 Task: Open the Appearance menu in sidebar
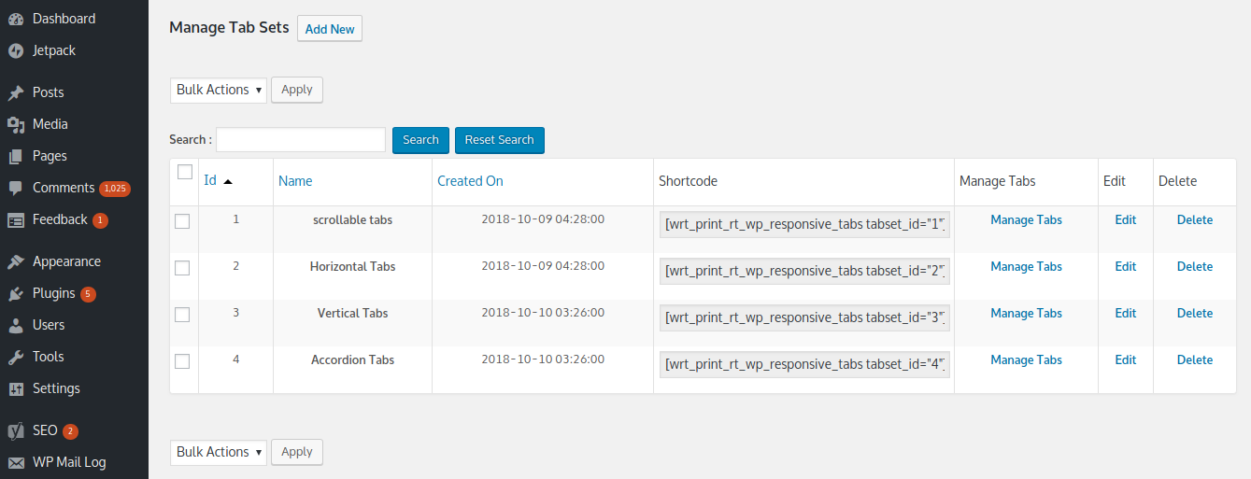66,261
